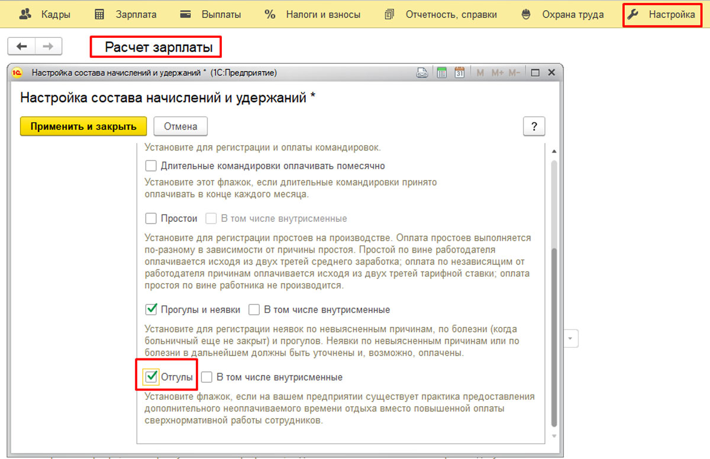The height and width of the screenshot is (459, 710).
Task: Click the Отмена button
Action: pyautogui.click(x=180, y=126)
